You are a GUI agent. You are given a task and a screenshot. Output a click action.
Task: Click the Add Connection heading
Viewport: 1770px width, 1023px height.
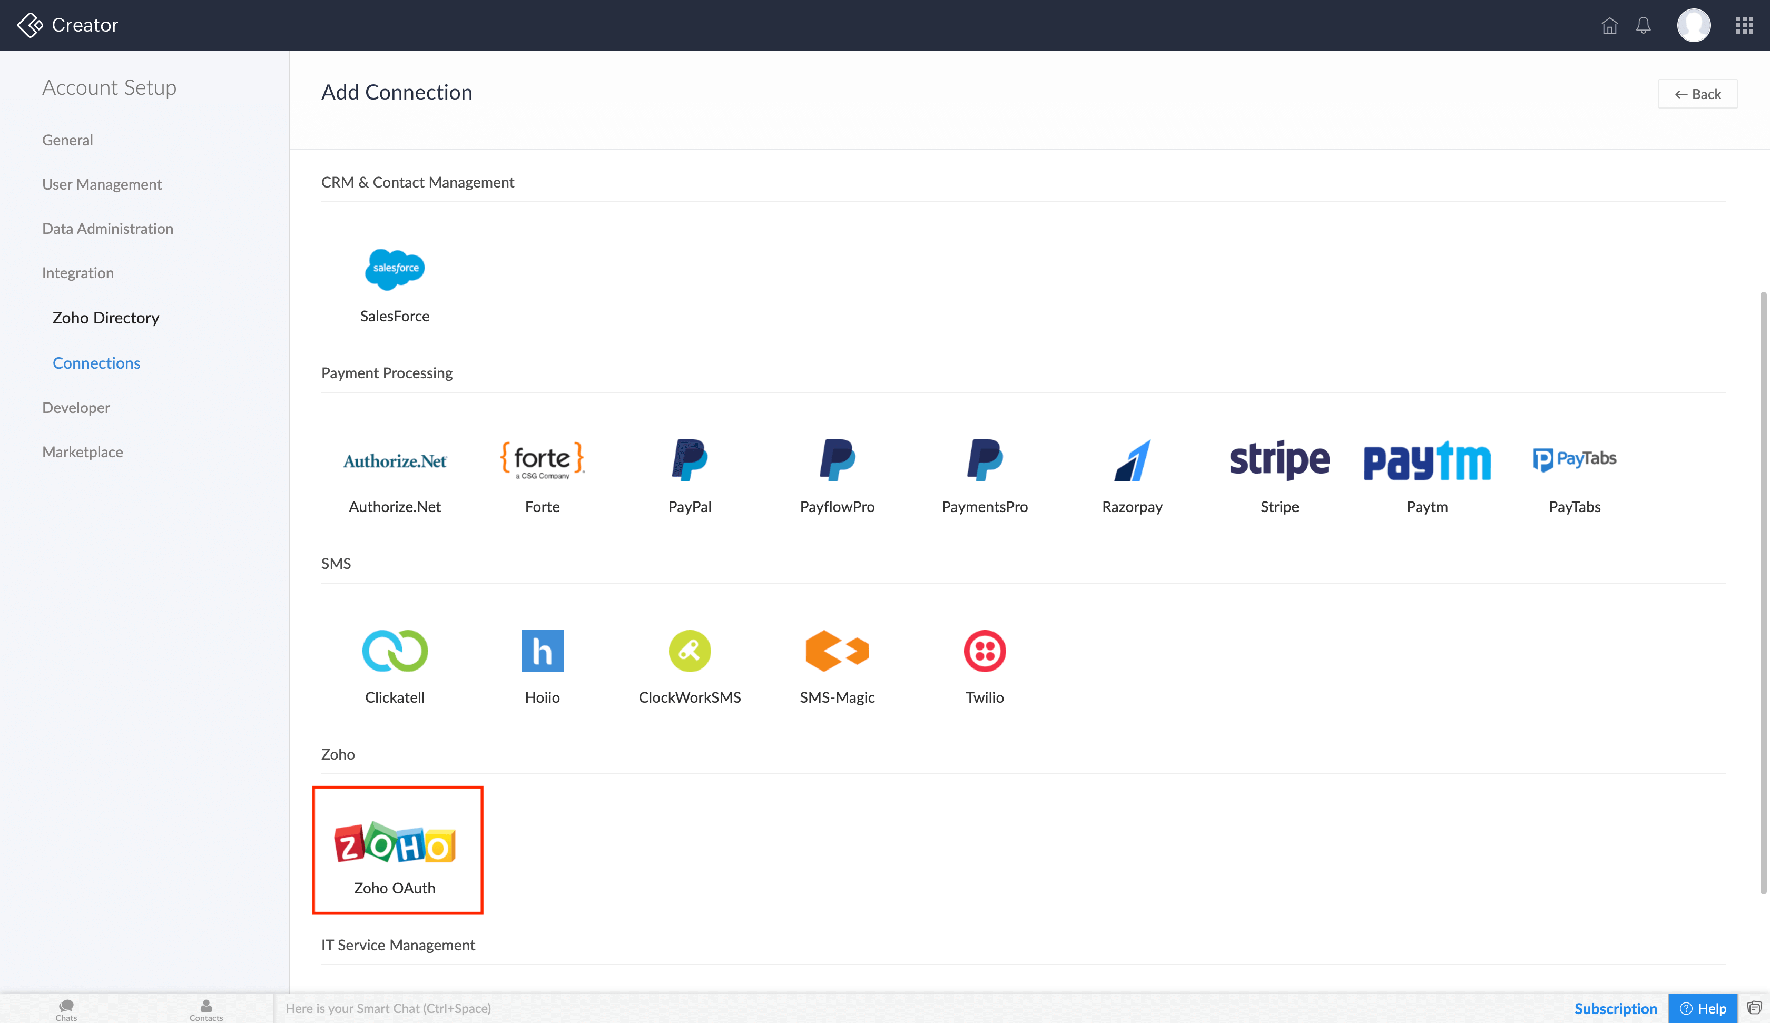(x=397, y=92)
